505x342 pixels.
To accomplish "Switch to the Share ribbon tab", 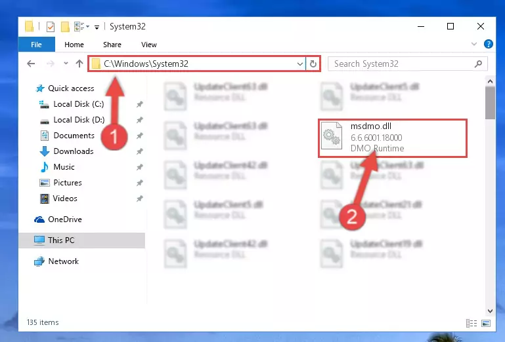I will pyautogui.click(x=112, y=45).
